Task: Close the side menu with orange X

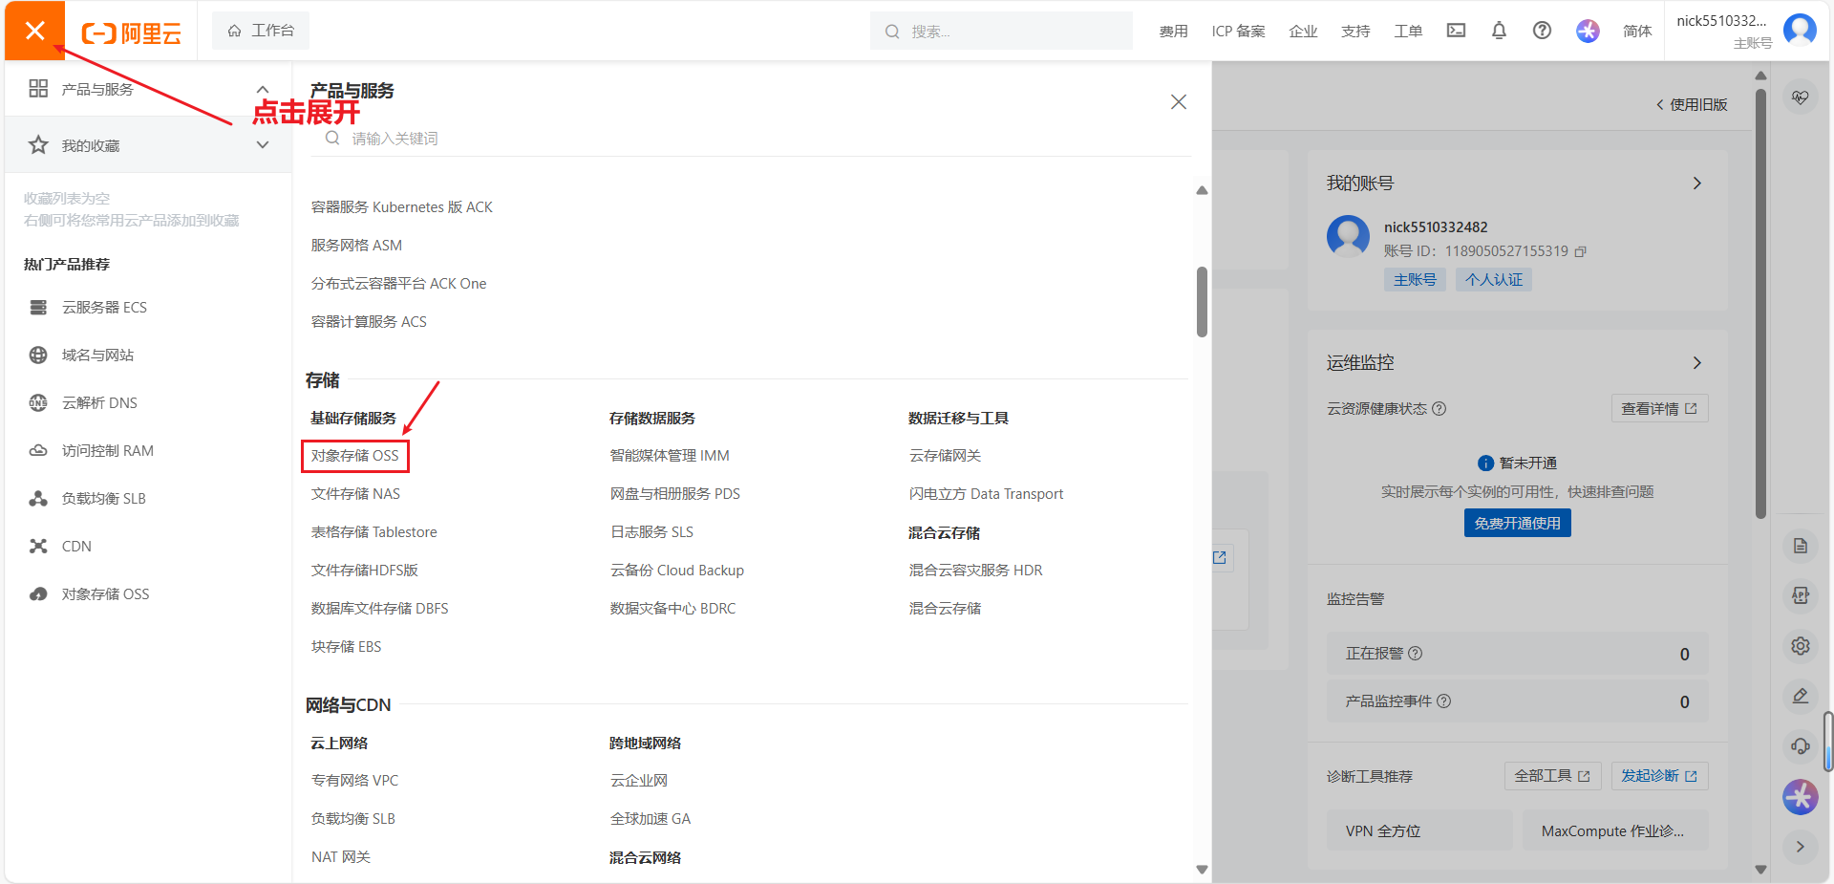Action: click(x=35, y=31)
